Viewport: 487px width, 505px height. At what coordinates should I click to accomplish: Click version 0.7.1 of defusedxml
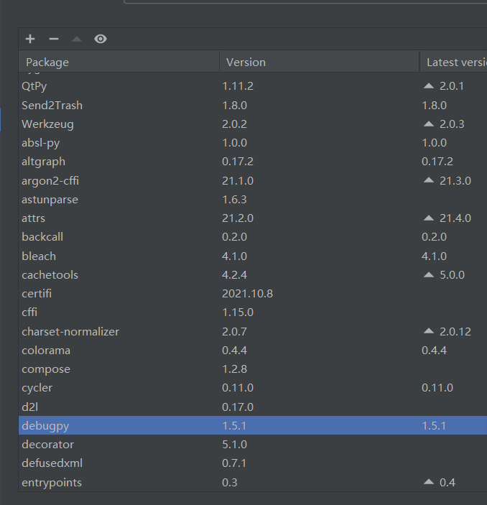coord(234,463)
